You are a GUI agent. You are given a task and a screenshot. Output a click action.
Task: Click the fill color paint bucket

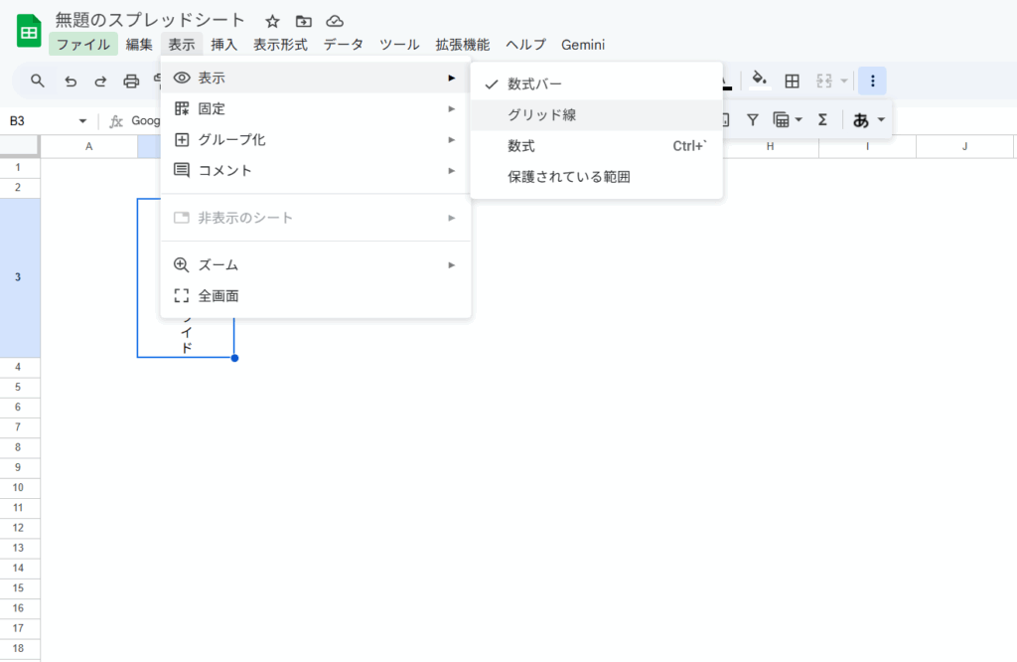pyautogui.click(x=759, y=81)
